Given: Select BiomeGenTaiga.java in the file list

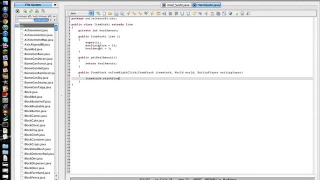Looking at the screenshot, I should click(37, 87).
